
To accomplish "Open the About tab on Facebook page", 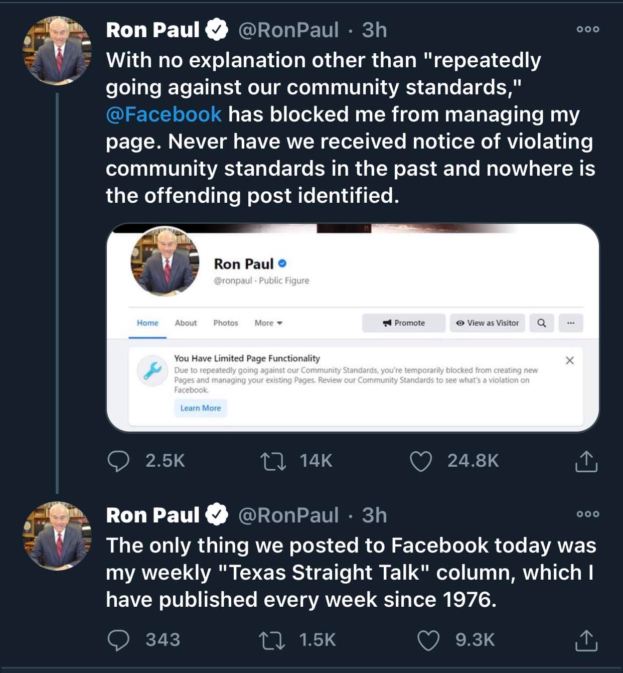I will [x=186, y=323].
